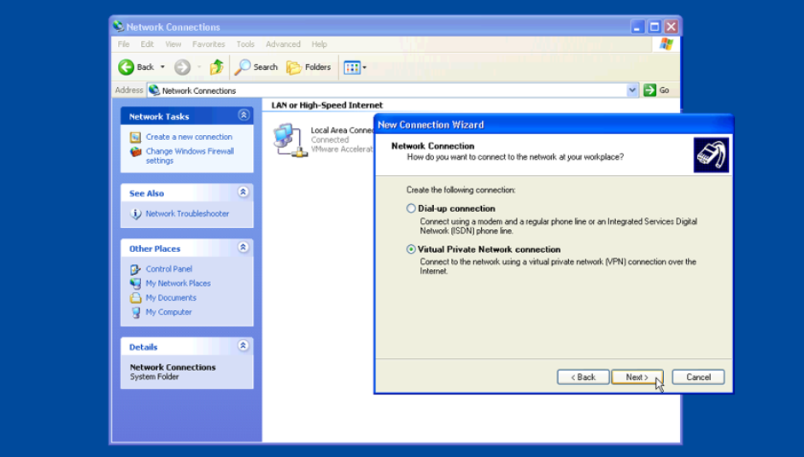The height and width of the screenshot is (457, 804).
Task: Collapse the Details panel
Action: (244, 346)
